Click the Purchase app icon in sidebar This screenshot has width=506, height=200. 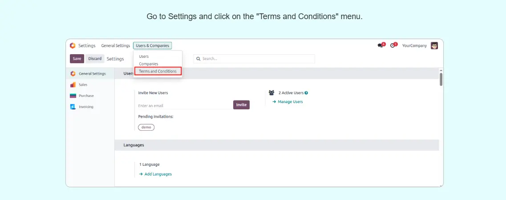point(73,96)
